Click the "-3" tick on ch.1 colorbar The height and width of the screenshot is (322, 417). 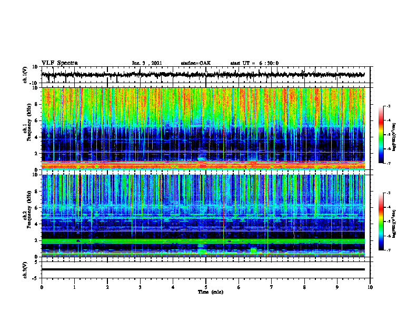[388, 106]
